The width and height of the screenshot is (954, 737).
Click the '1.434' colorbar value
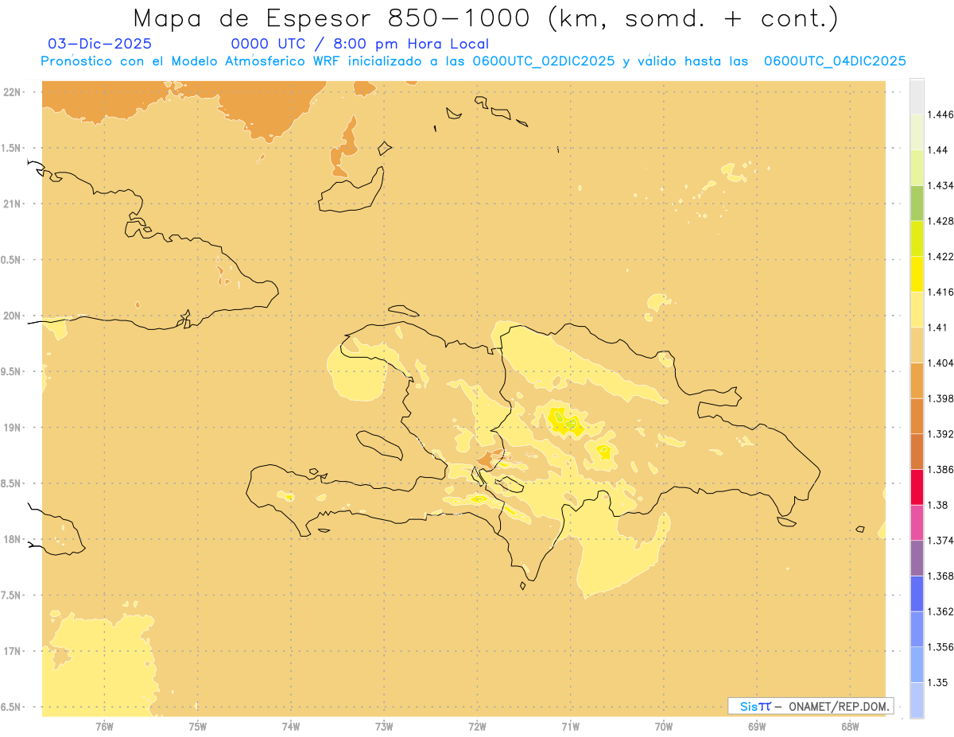pyautogui.click(x=939, y=185)
